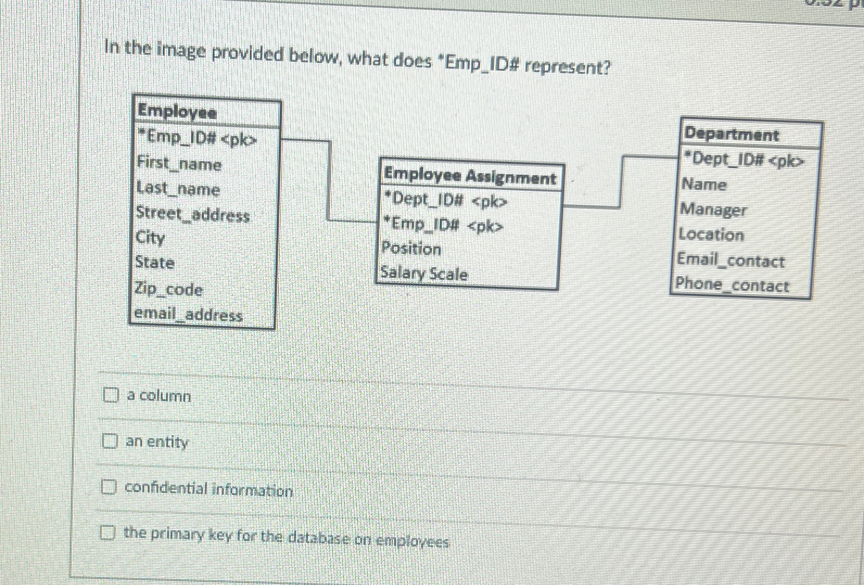Click 'the primary key for the database on employees' text
Viewport: 864px width, 585px height.
286,537
